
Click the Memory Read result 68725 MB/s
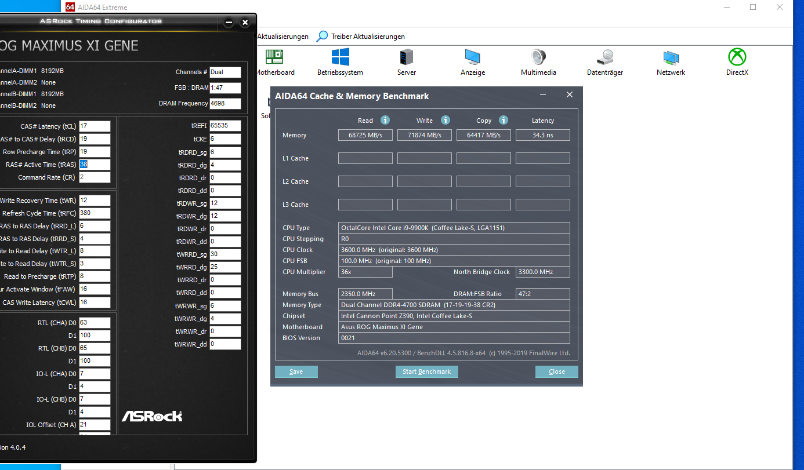pyautogui.click(x=365, y=135)
